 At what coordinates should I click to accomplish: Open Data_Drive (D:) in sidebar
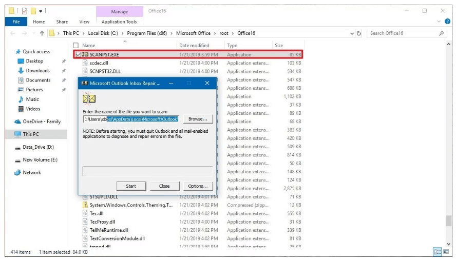[38, 147]
